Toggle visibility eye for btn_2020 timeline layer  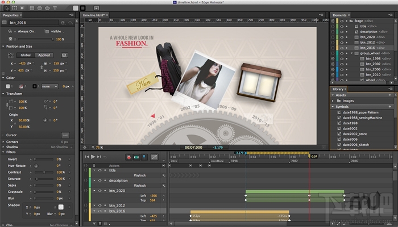coord(99,191)
